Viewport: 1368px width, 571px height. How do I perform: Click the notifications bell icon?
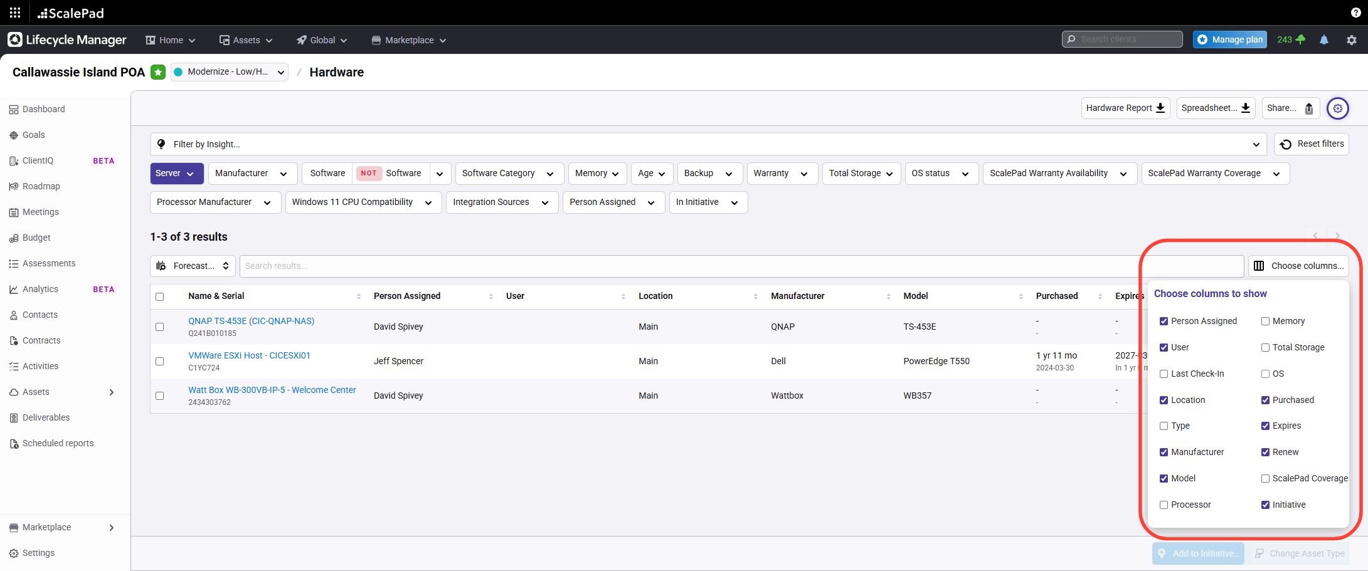(x=1323, y=40)
